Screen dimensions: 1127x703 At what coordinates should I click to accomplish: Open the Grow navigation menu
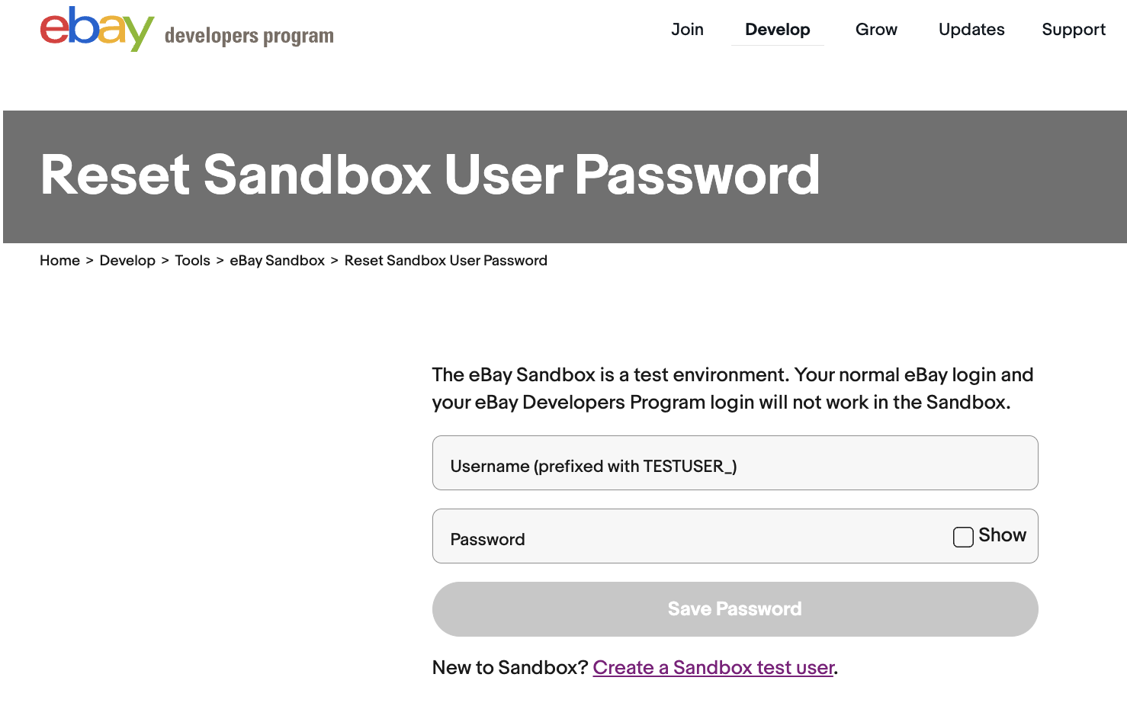tap(876, 29)
